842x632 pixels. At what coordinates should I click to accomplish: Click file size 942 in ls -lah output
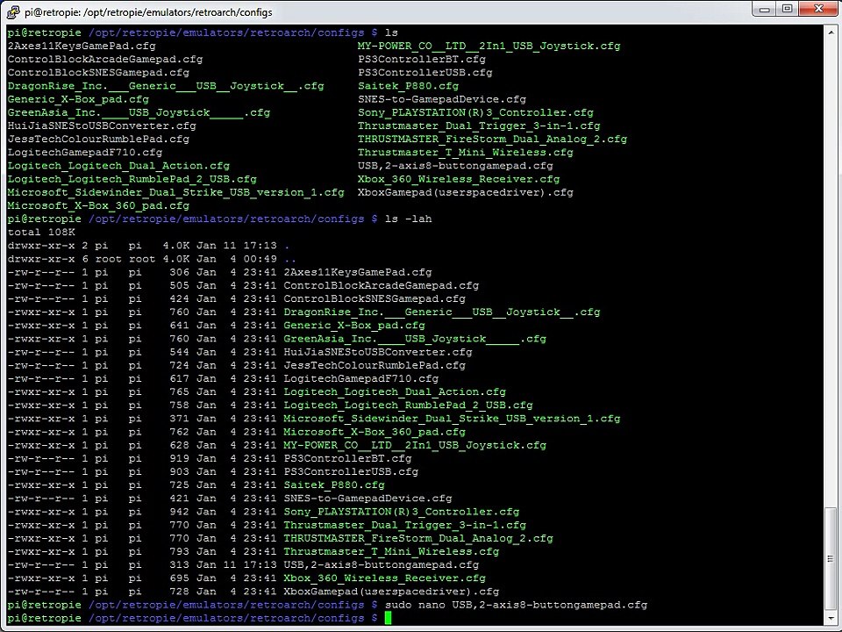179,512
